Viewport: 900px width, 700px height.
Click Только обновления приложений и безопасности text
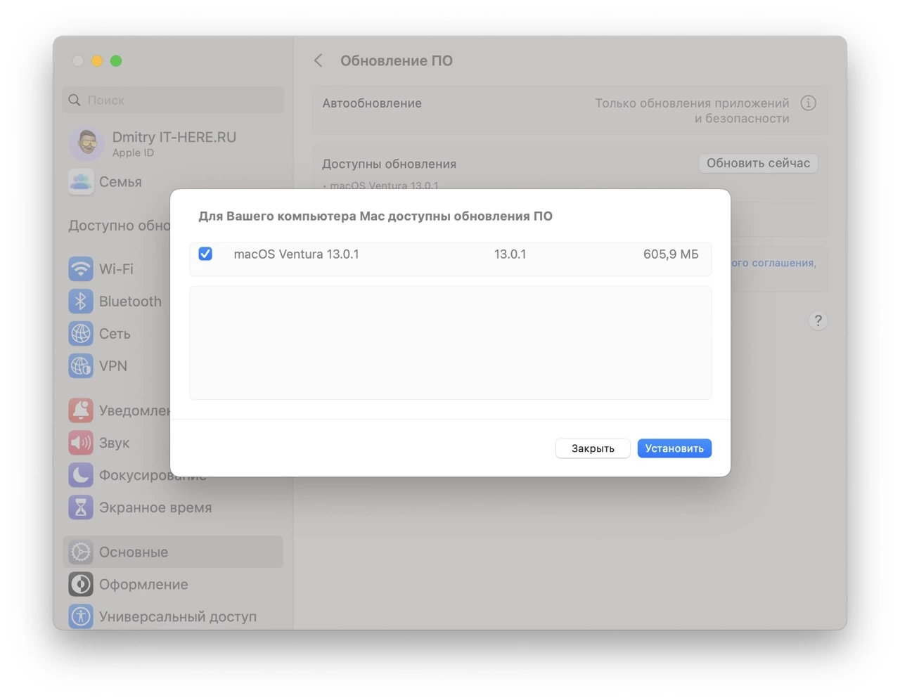click(x=693, y=111)
